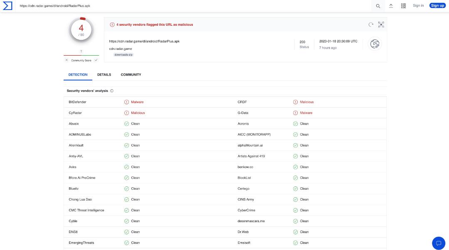The width and height of the screenshot is (449, 250).
Task: Open the apps grid menu icon
Action: [x=403, y=6]
